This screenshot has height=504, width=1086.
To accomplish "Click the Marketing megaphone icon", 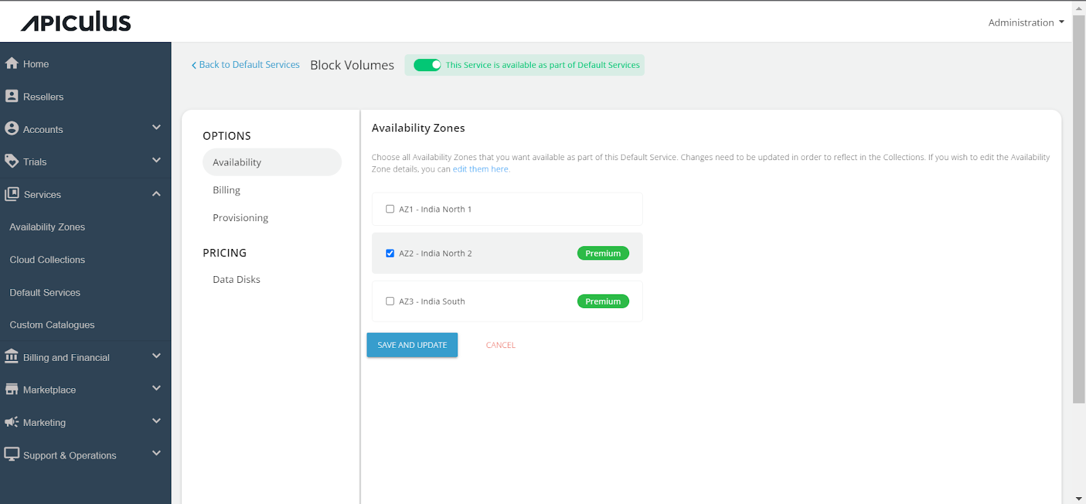I will pyautogui.click(x=12, y=422).
